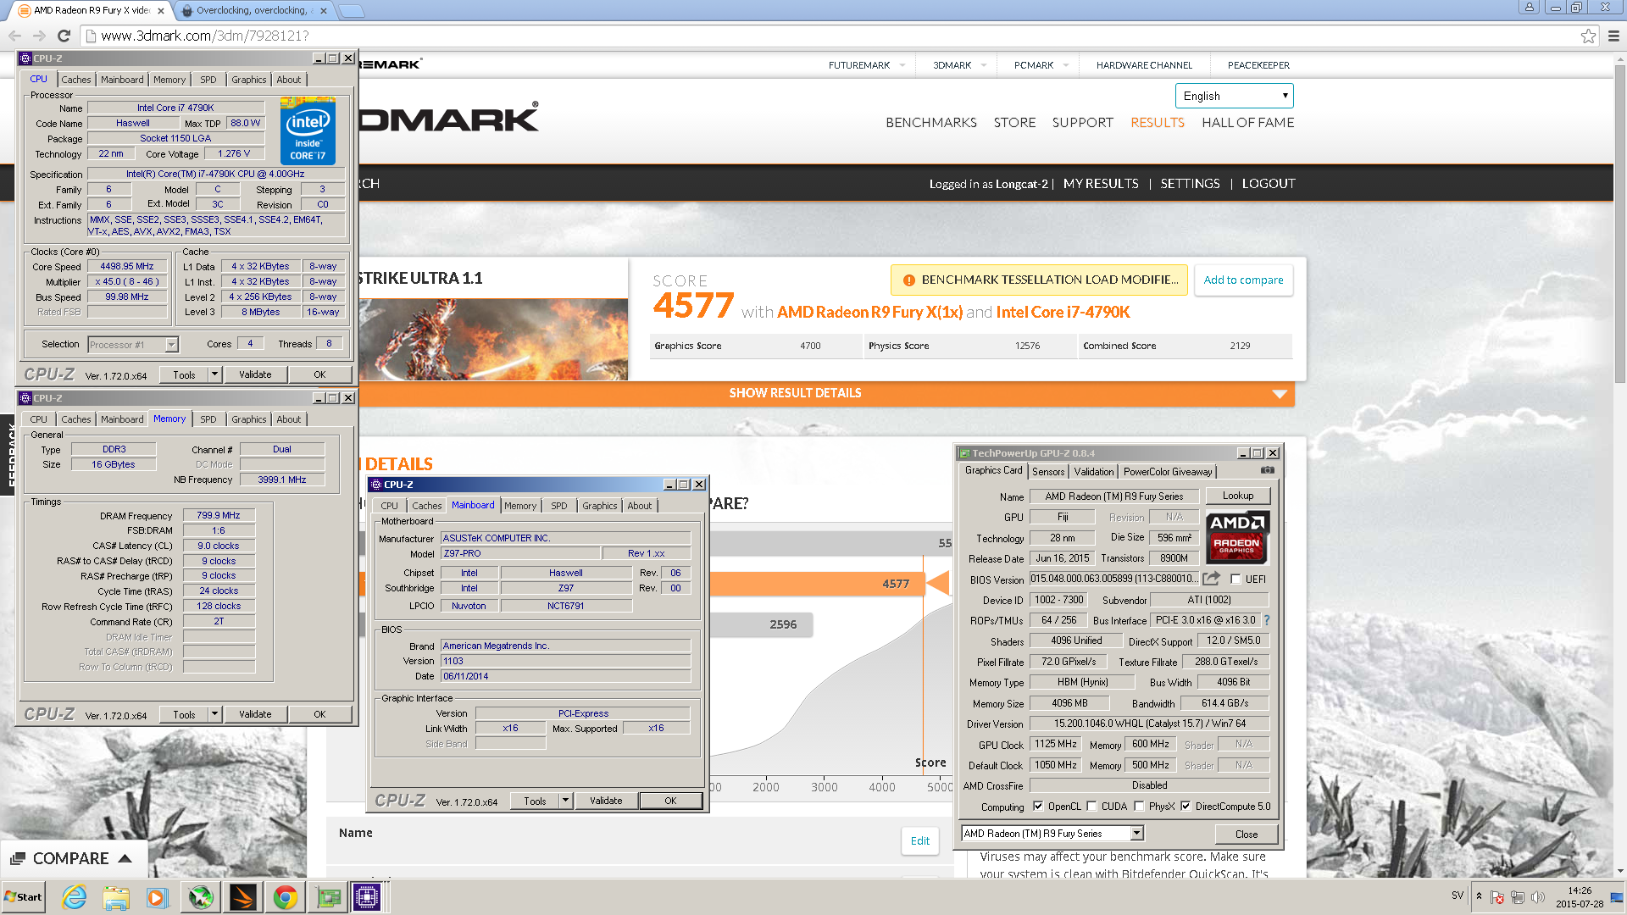
Task: Open volume speaker tray icon
Action: coord(1538,897)
